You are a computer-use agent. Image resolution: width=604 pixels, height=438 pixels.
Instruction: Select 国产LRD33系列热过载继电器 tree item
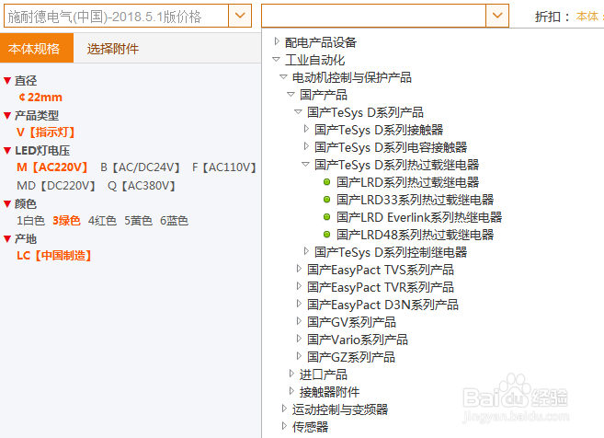pyautogui.click(x=415, y=200)
